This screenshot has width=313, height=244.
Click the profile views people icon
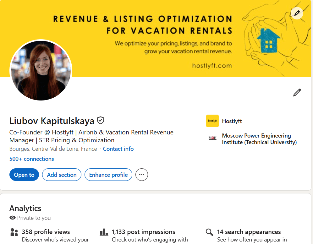coord(14,232)
